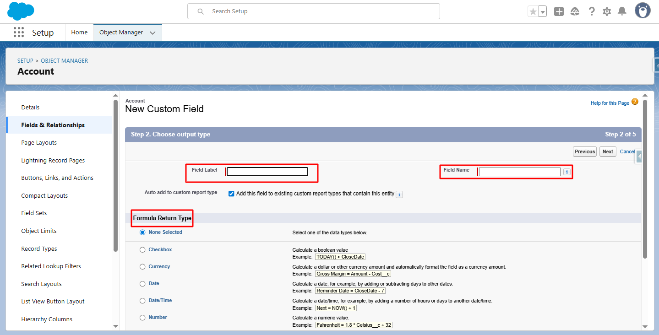Select the Checkbox return type radio

(142, 250)
